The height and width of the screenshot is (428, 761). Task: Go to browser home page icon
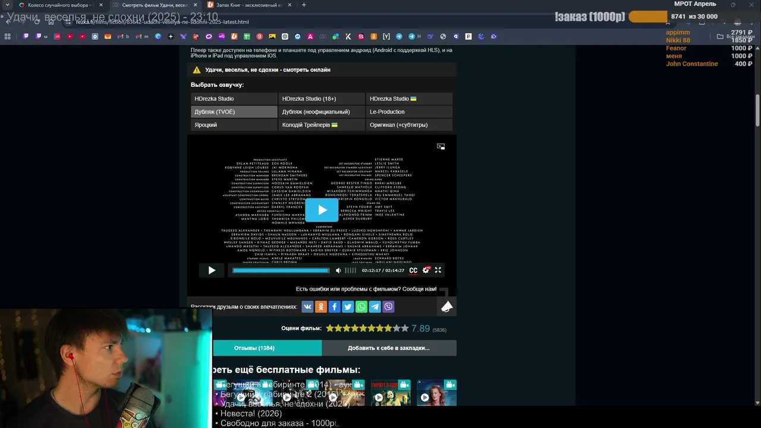pyautogui.click(x=51, y=22)
